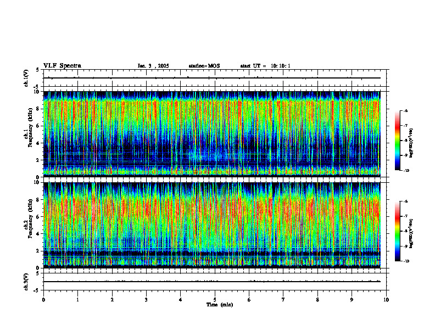The image size is (435, 336).
Task: Click the "5" tick on the Time axis
Action: (215, 300)
